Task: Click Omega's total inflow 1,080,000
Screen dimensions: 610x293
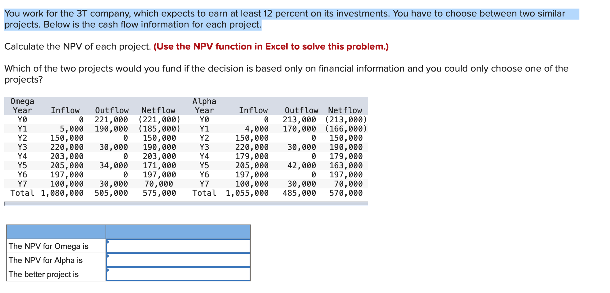Action: pyautogui.click(x=62, y=193)
